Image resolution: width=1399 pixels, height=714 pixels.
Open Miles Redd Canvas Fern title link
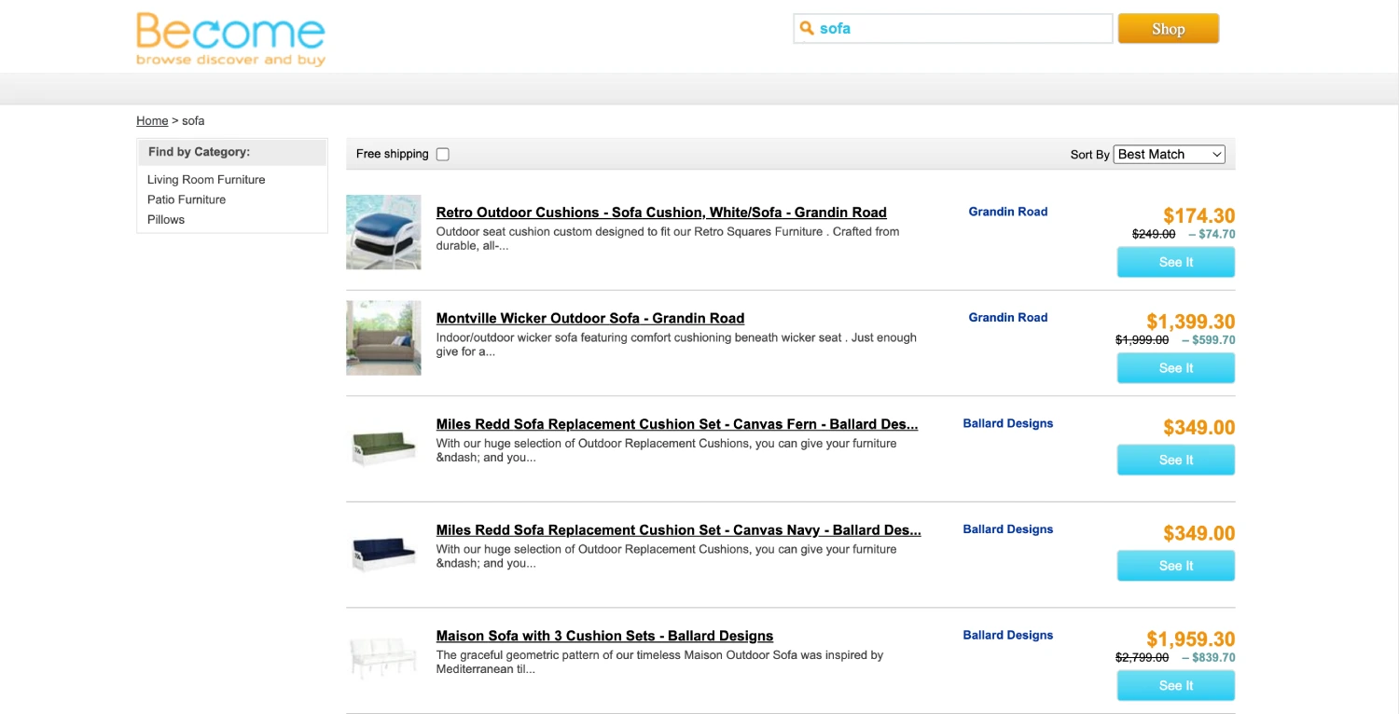pos(677,424)
